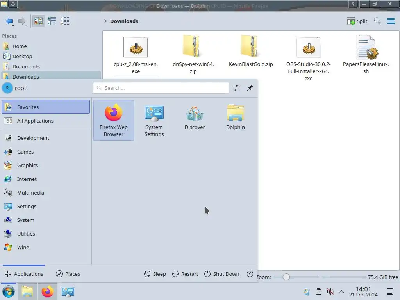Click the Downloads breadcrumb label
This screenshot has width=400, height=300.
coord(124,21)
